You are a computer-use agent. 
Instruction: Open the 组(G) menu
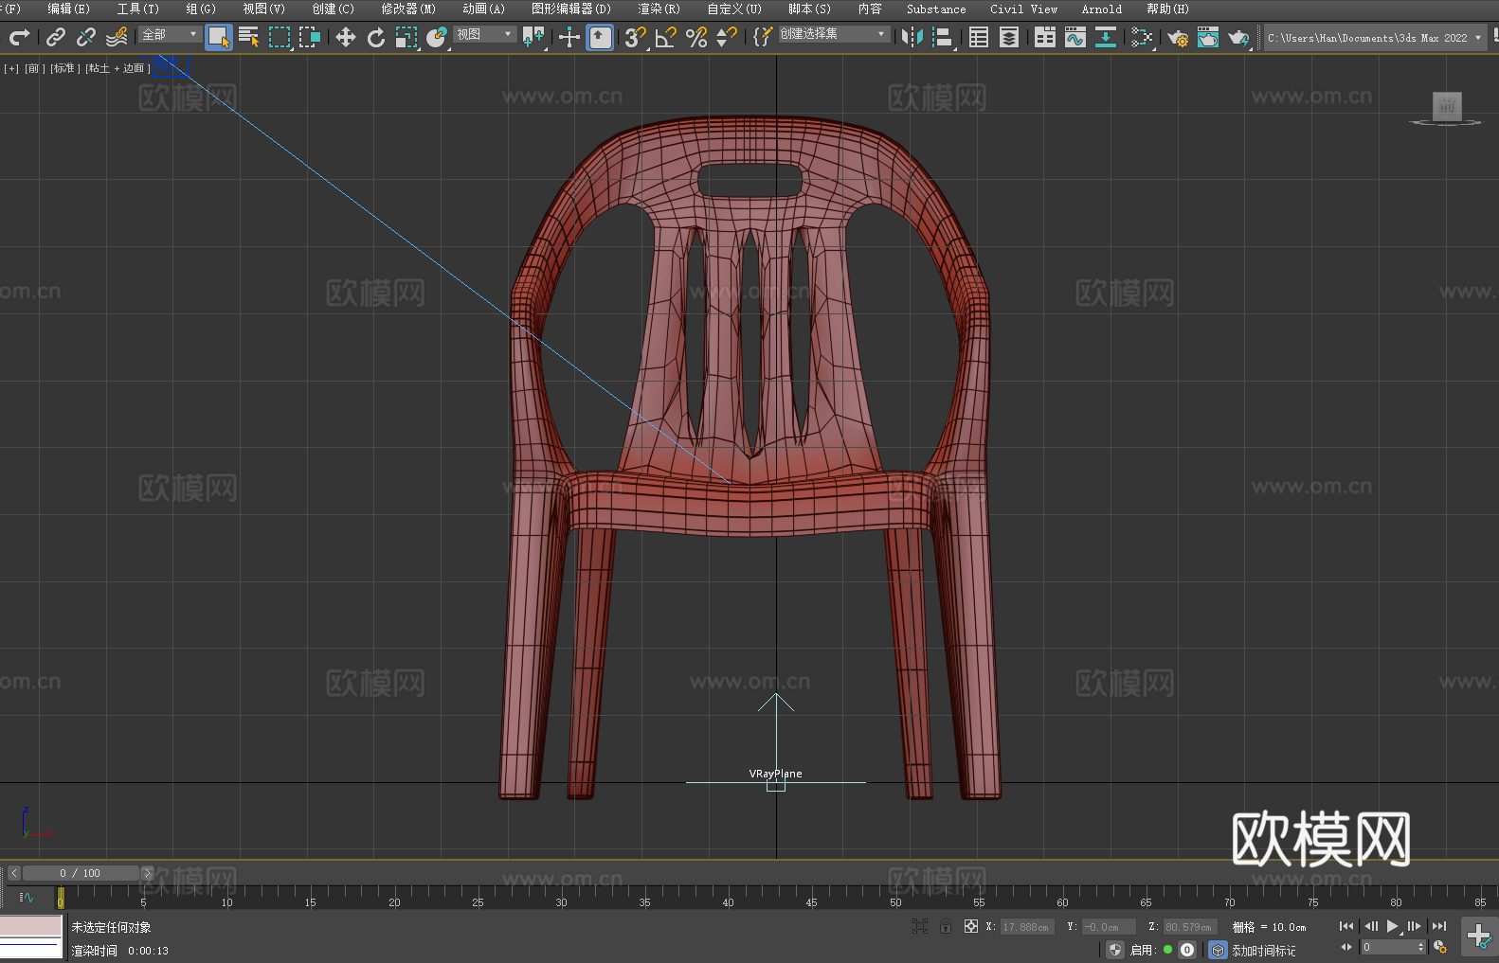(201, 9)
